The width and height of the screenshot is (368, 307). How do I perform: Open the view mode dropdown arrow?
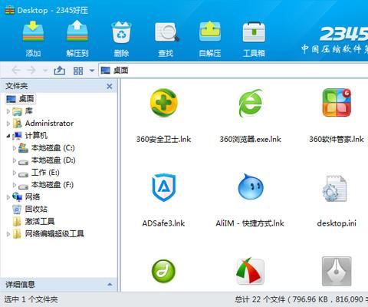coord(92,71)
